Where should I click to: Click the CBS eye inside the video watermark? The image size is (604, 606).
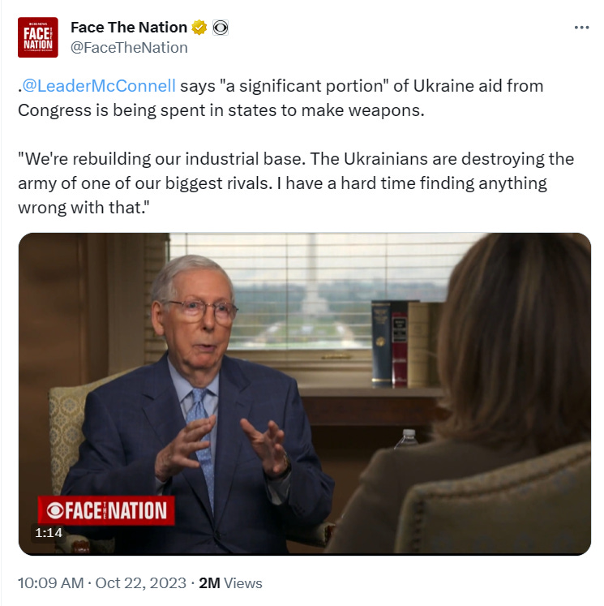click(x=55, y=510)
